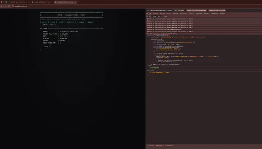Image resolution: width=262 pixels, height=149 pixels.
Task: Click the ERR_CONNECTION_CLOSED error message
Action: (165, 30)
